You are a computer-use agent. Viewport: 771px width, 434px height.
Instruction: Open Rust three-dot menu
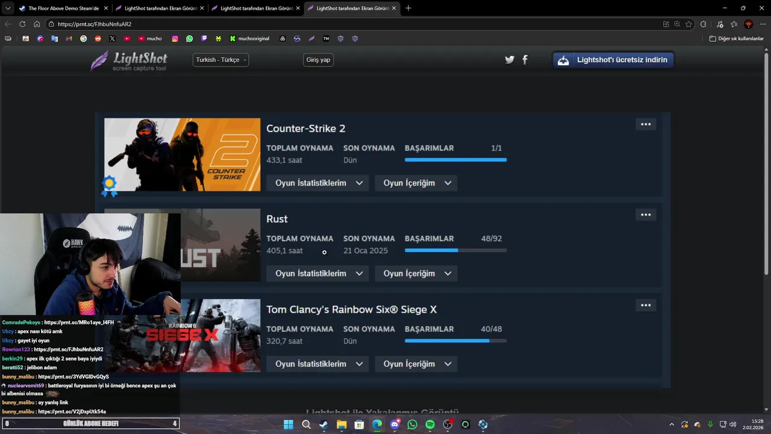click(x=646, y=215)
